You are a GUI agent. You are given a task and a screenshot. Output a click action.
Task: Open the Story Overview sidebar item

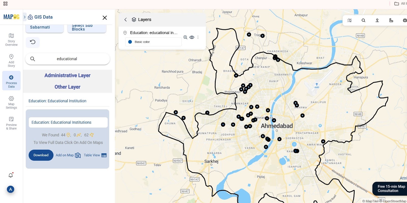click(x=11, y=40)
